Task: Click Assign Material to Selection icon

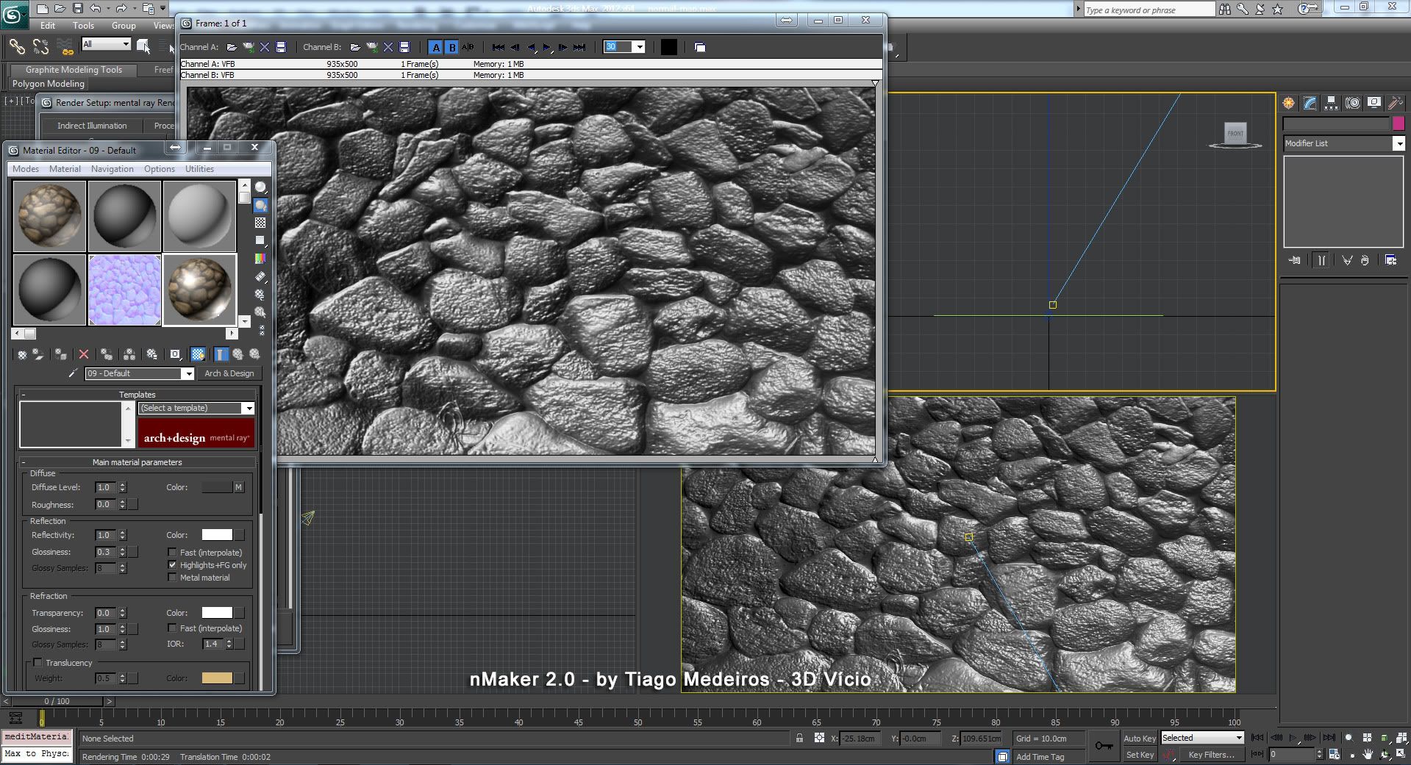Action: tap(61, 354)
